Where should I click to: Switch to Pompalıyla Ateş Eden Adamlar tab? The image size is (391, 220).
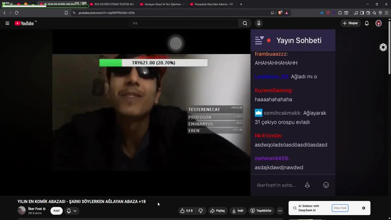(x=212, y=4)
